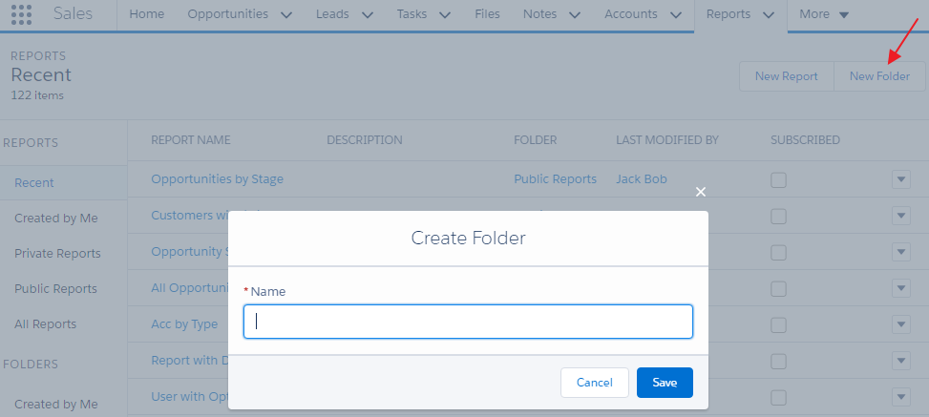929x417 pixels.
Task: Focus the folder Name input field
Action: [x=468, y=322]
